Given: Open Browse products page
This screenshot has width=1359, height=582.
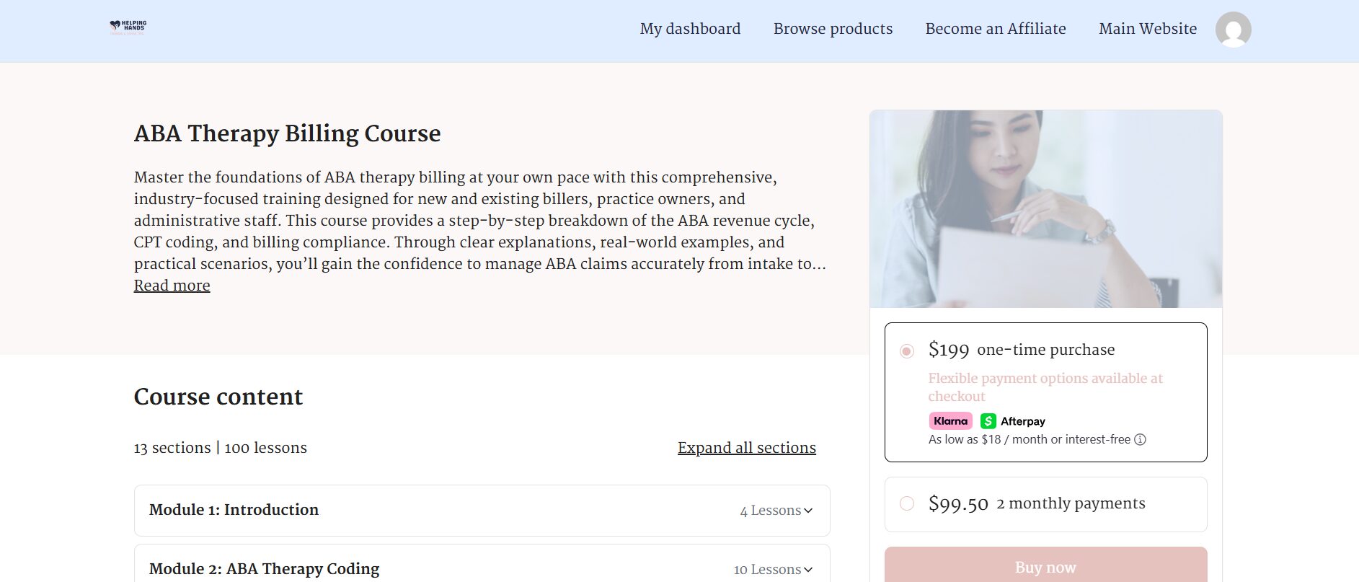Looking at the screenshot, I should [x=833, y=29].
